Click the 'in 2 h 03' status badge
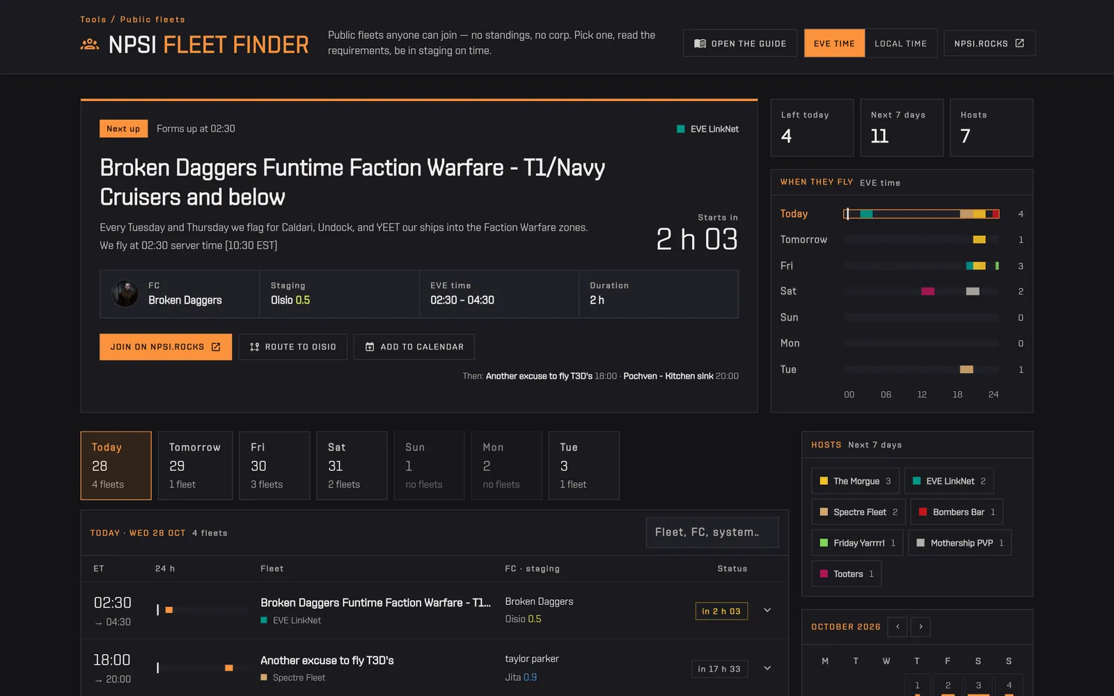 pyautogui.click(x=721, y=611)
